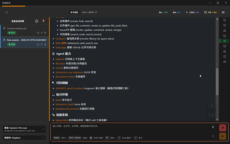Viewport: 230px width, 144px height.
Task: Click the 输出 851 token indicator
Action: (177, 12)
